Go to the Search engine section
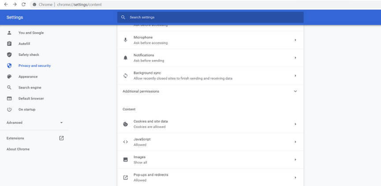This screenshot has height=186, width=381. click(x=30, y=88)
